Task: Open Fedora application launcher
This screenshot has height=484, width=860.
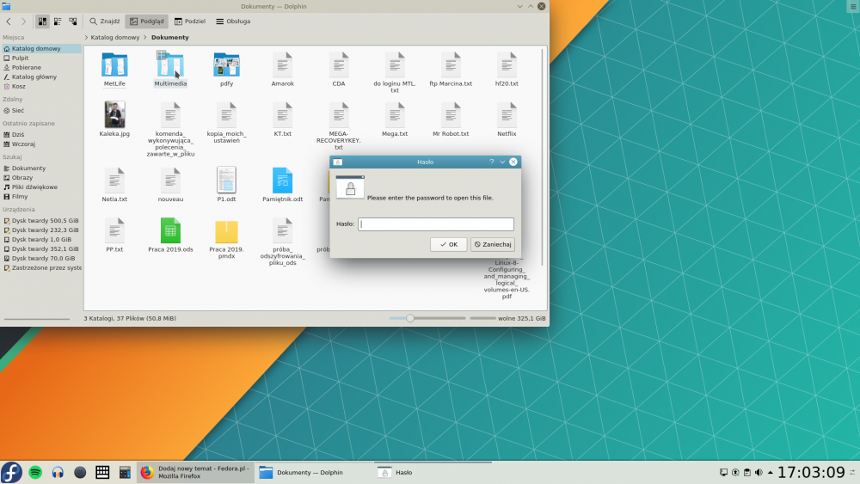Action: (x=11, y=473)
